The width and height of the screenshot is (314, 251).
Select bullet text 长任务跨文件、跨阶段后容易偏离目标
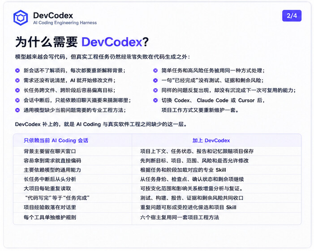click(x=69, y=90)
